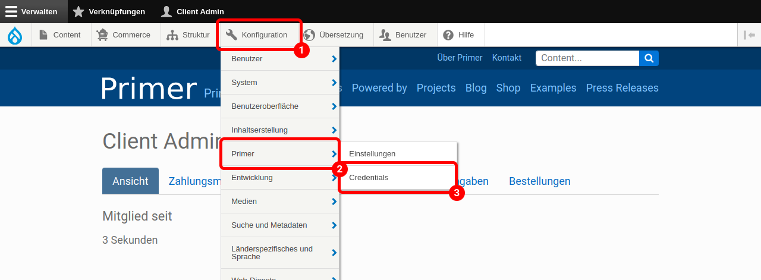Open the System configuration menu entry
The image size is (761, 280).
(280, 82)
